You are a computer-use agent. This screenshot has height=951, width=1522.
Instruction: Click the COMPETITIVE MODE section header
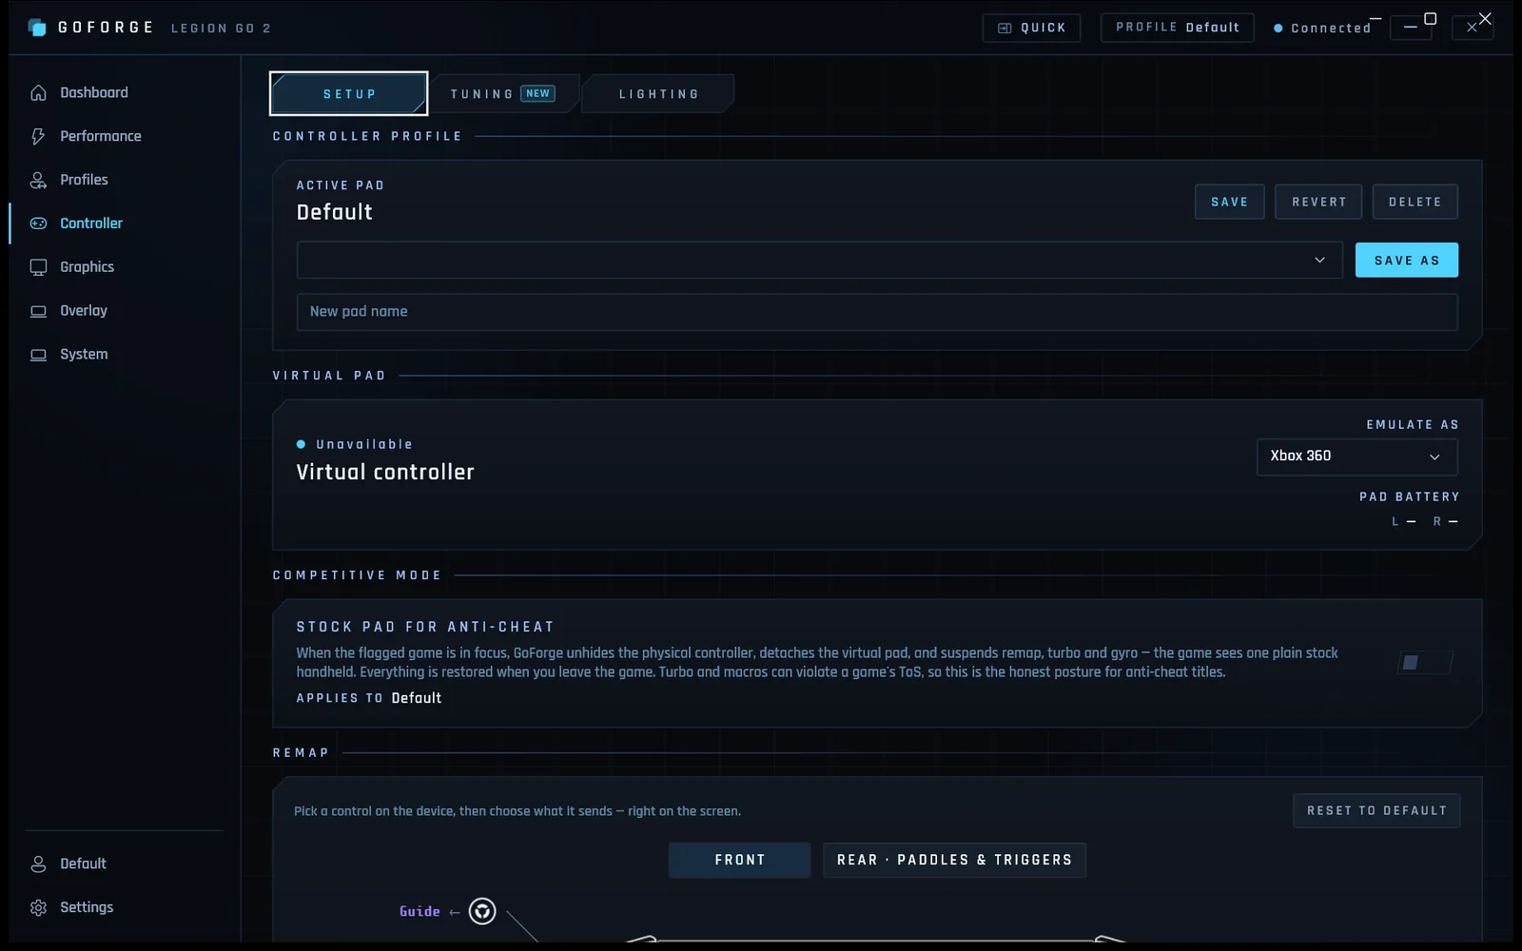[357, 575]
